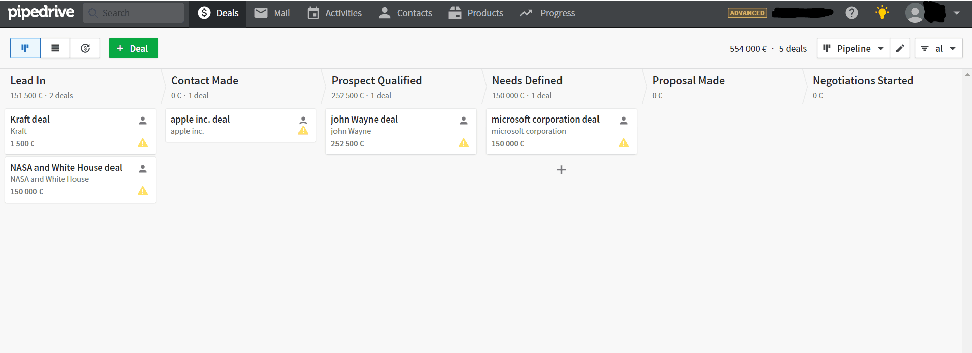The width and height of the screenshot is (972, 353).
Task: Click warning icon on john Wayne deal
Action: [464, 143]
